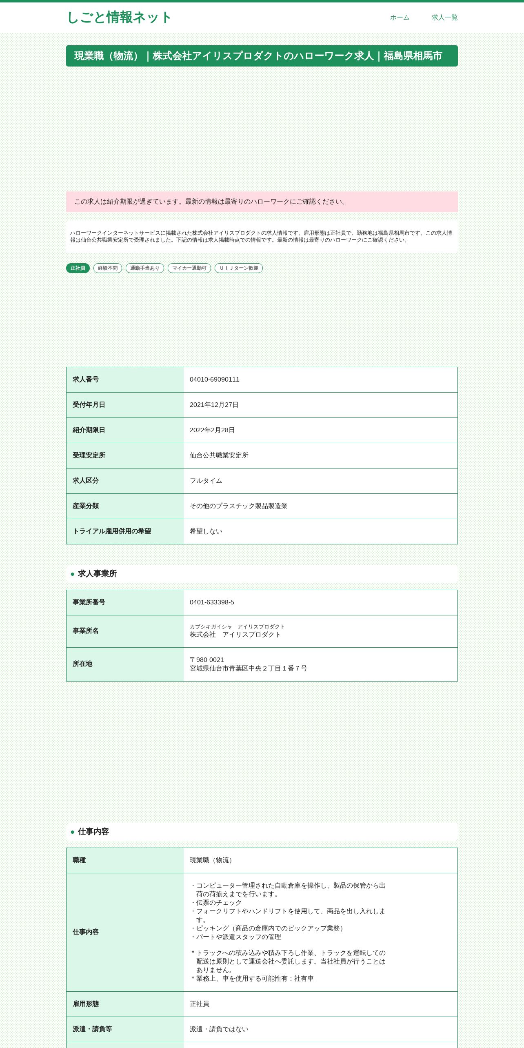Screen dimensions: 524x1048
Task: Click the 受付年月日 row label
Action: click(x=89, y=405)
